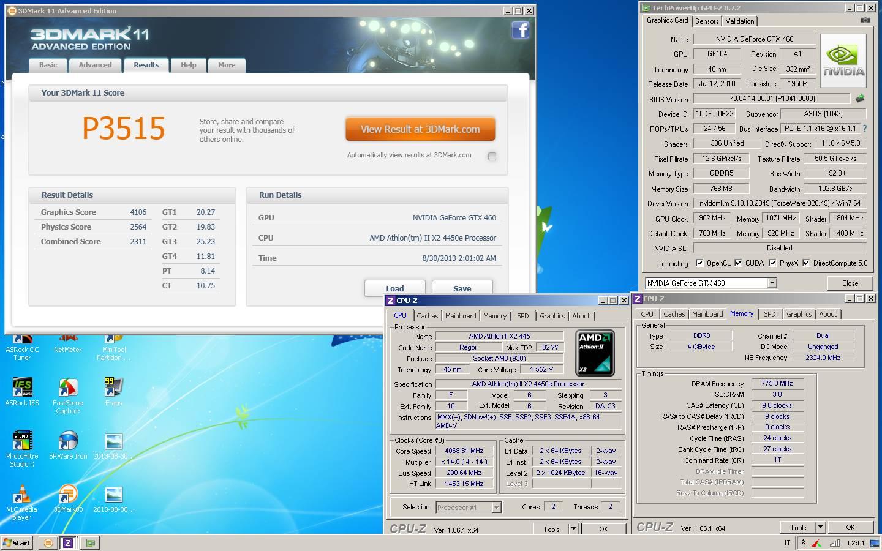Open the PhotoFiltre Studio X desktop icon
Image resolution: width=882 pixels, height=551 pixels.
(22, 449)
